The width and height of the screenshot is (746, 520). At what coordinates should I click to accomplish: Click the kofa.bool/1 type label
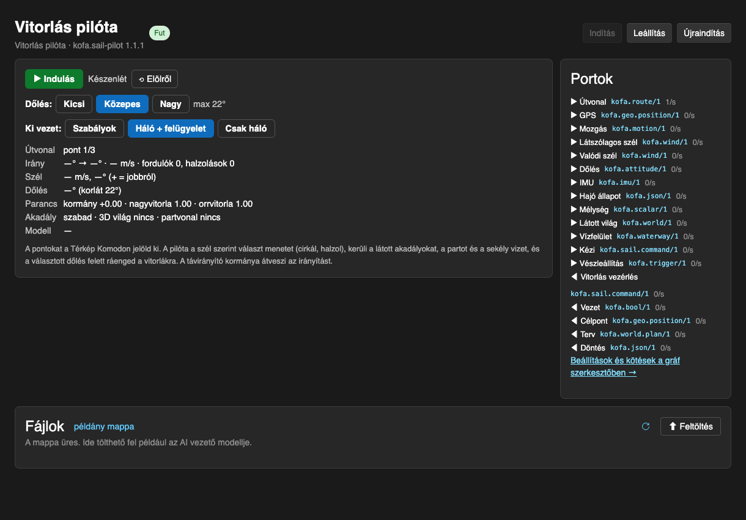click(628, 307)
